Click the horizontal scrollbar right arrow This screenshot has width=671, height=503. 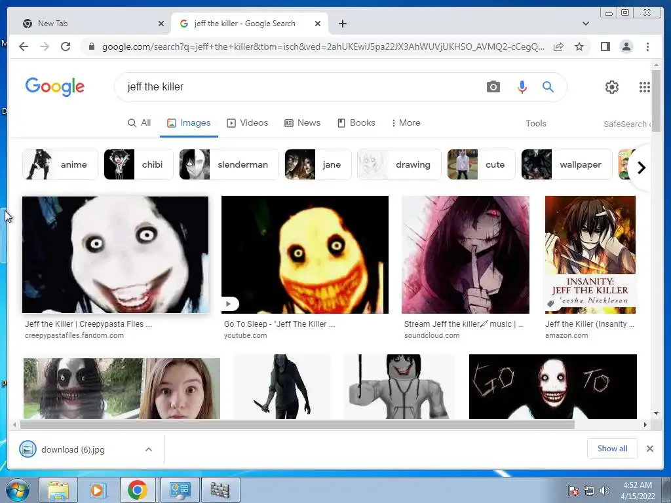click(645, 424)
